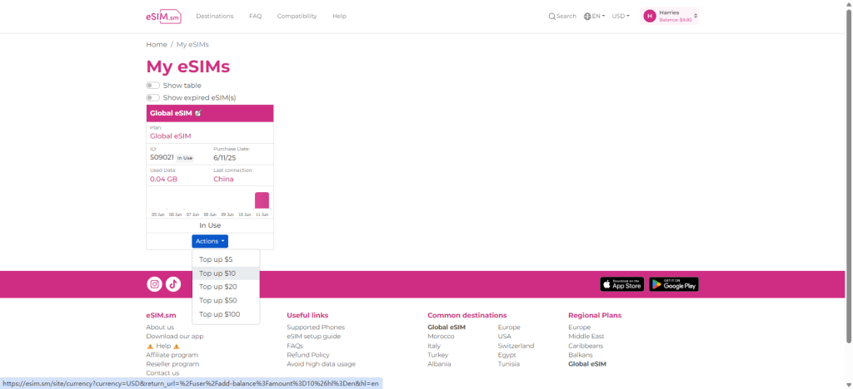Open Destinations in the top navigation
This screenshot has width=853, height=389.
(215, 17)
